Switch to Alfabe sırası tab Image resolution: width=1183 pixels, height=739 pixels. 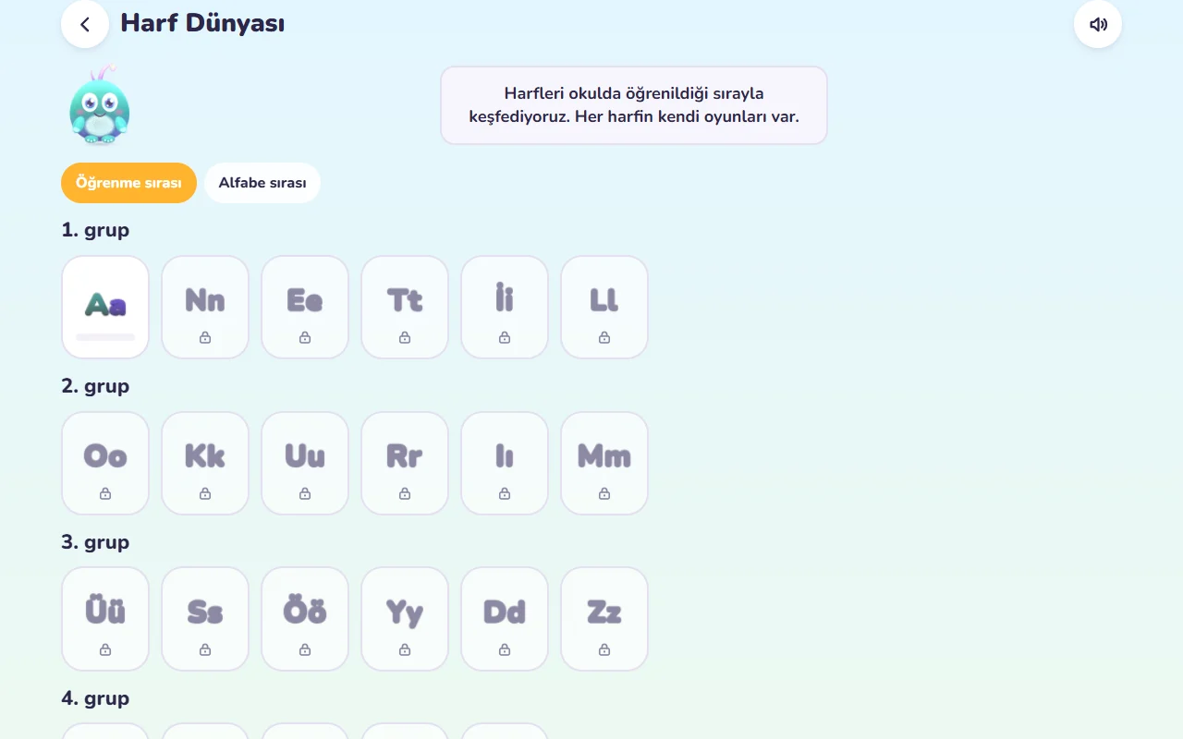[262, 183]
